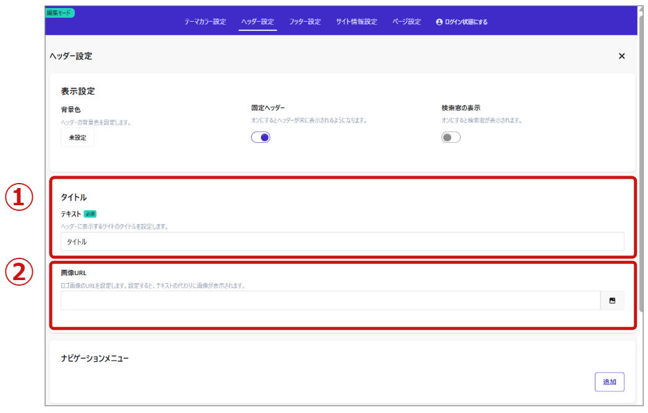
Task: Click the red circled number ① annotation
Action: (x=19, y=197)
